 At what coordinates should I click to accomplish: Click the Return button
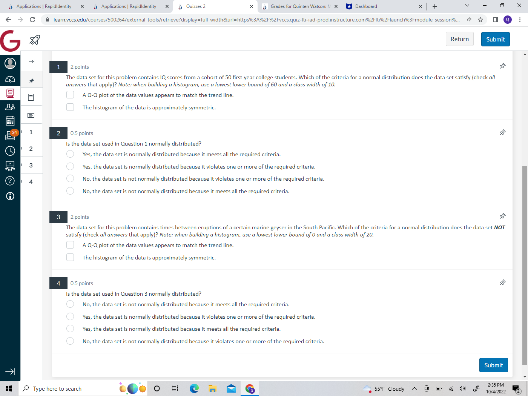coord(459,39)
